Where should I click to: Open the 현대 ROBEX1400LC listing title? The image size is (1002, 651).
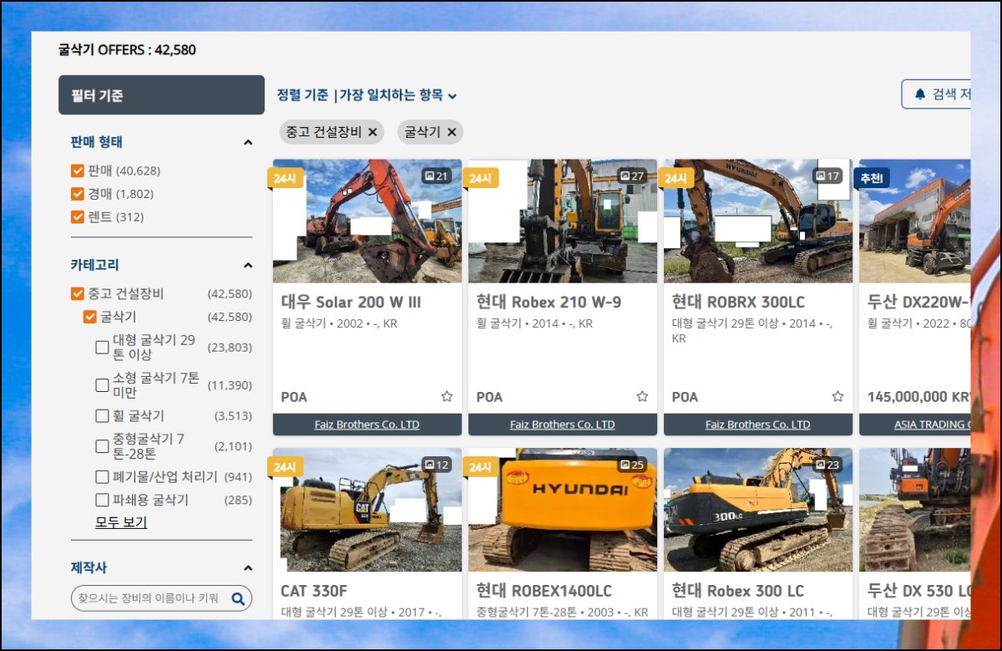pos(544,591)
